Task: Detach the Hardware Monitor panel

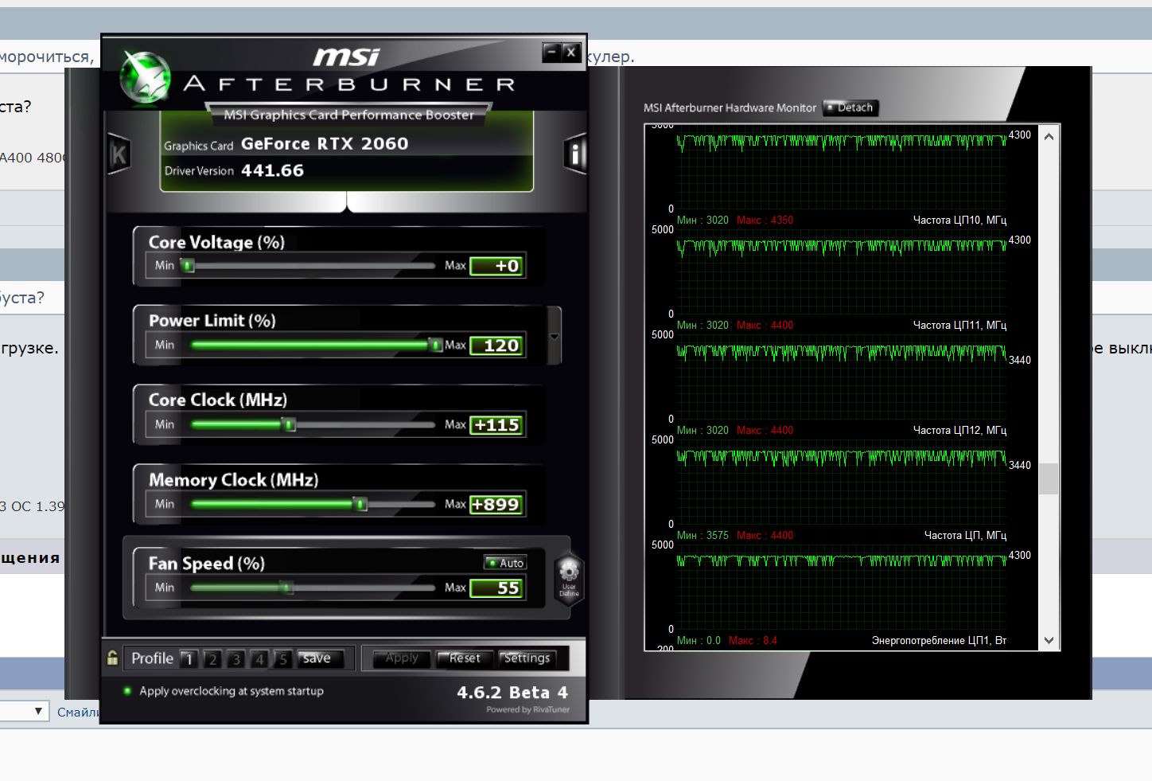Action: pos(850,107)
